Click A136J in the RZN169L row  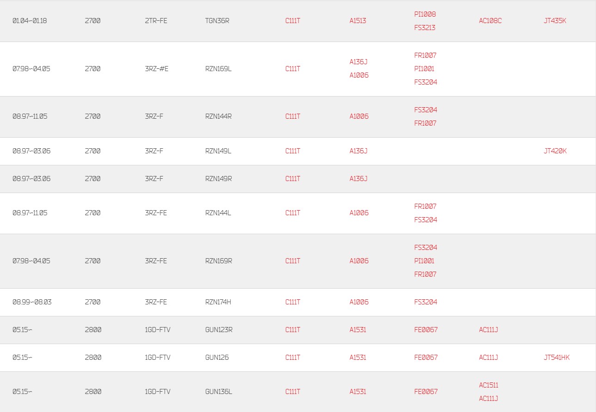coord(358,62)
